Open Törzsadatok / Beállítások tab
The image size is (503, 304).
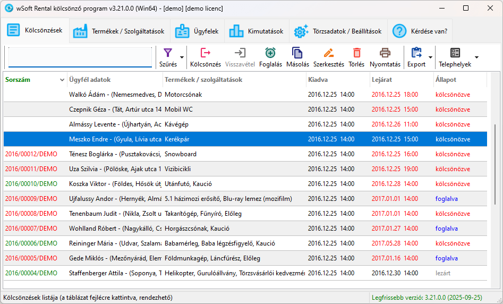(338, 31)
